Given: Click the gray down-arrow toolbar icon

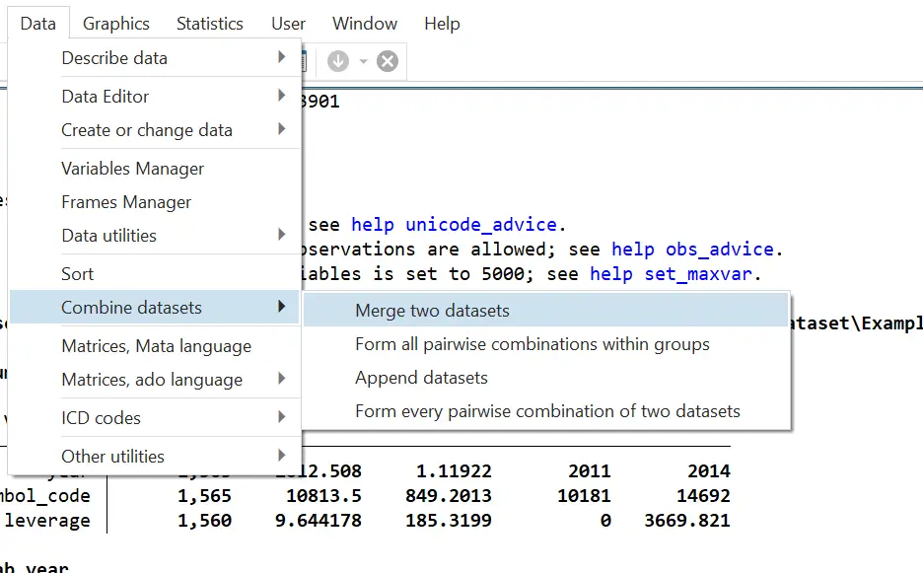Looking at the screenshot, I should click(337, 60).
